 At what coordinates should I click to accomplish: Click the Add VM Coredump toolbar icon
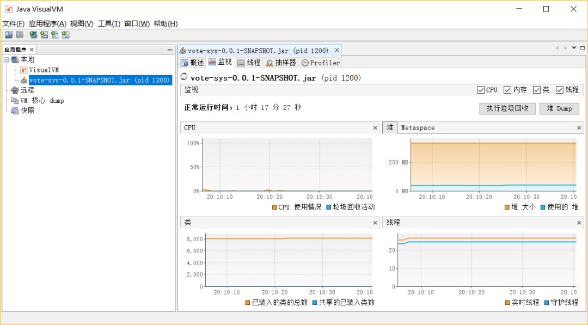(x=55, y=35)
